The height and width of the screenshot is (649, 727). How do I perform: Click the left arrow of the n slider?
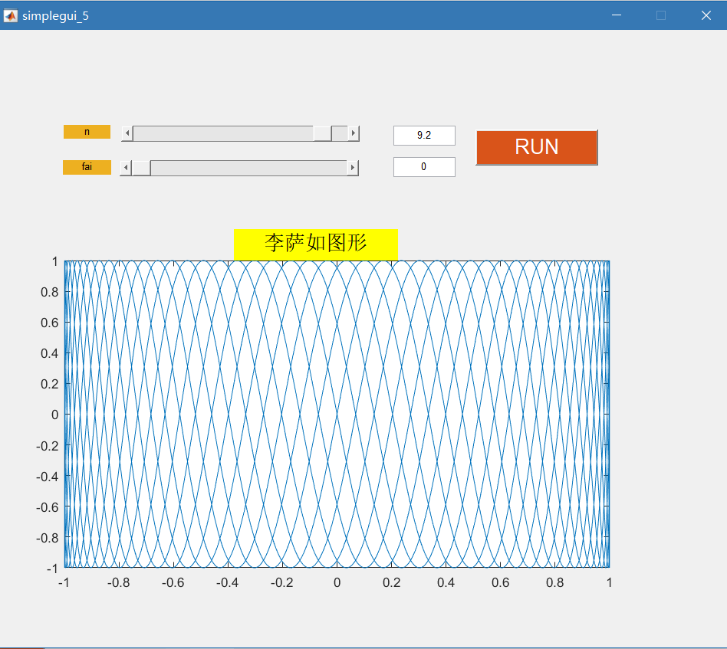point(127,133)
